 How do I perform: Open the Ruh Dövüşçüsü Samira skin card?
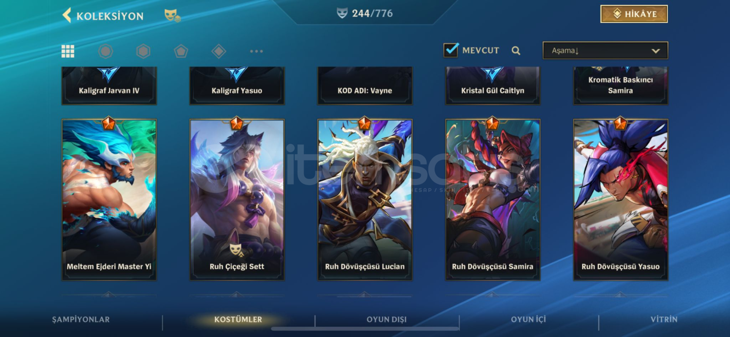[493, 200]
